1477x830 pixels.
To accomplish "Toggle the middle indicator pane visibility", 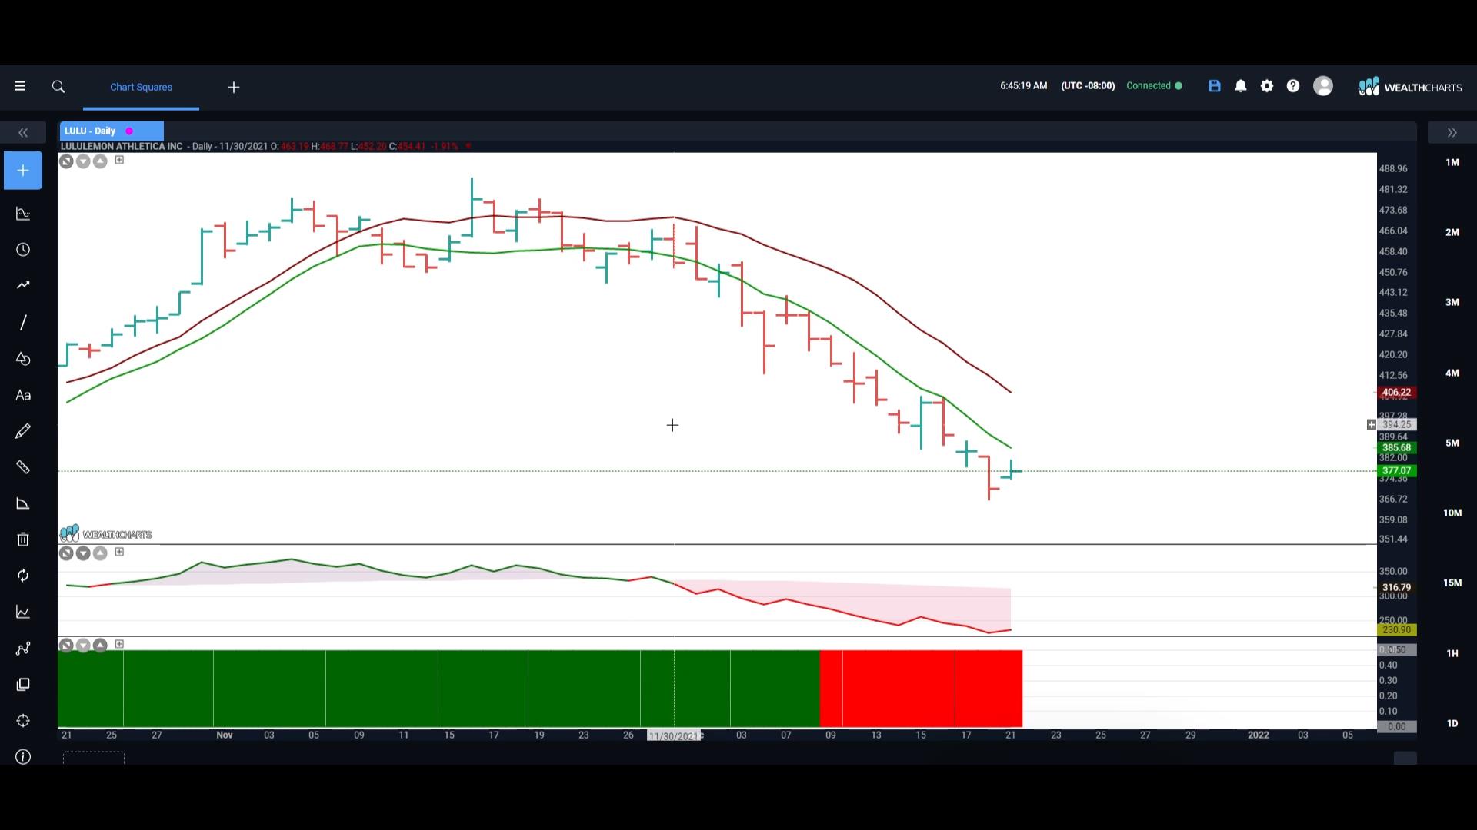I will coord(66,553).
